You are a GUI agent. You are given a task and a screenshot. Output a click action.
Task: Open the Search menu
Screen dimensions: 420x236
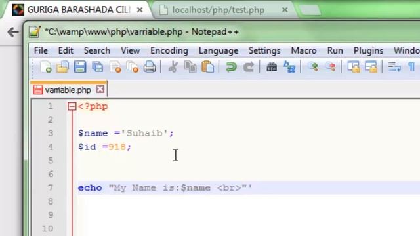click(97, 50)
